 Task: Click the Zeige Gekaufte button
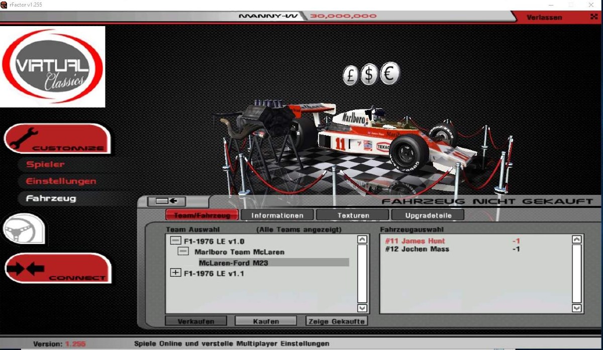pyautogui.click(x=336, y=321)
